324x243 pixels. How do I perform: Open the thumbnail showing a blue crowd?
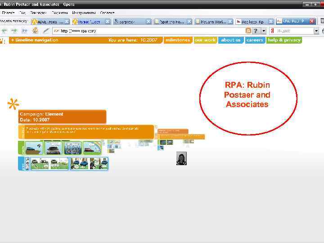click(73, 148)
